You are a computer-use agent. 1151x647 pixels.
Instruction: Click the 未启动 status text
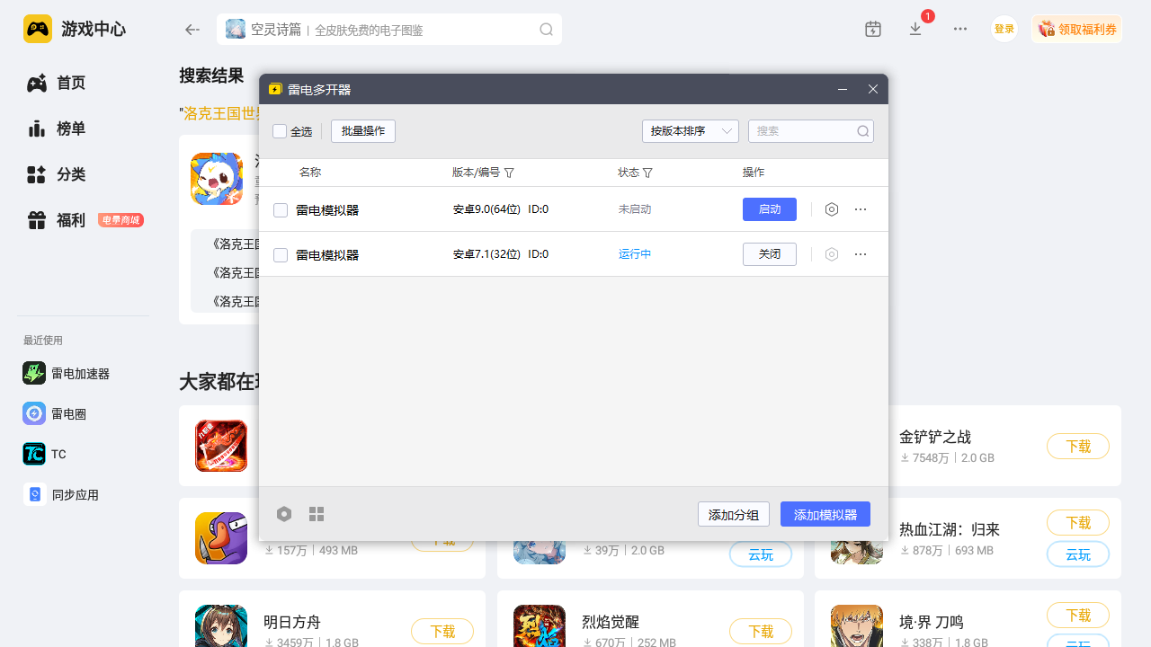(x=635, y=209)
